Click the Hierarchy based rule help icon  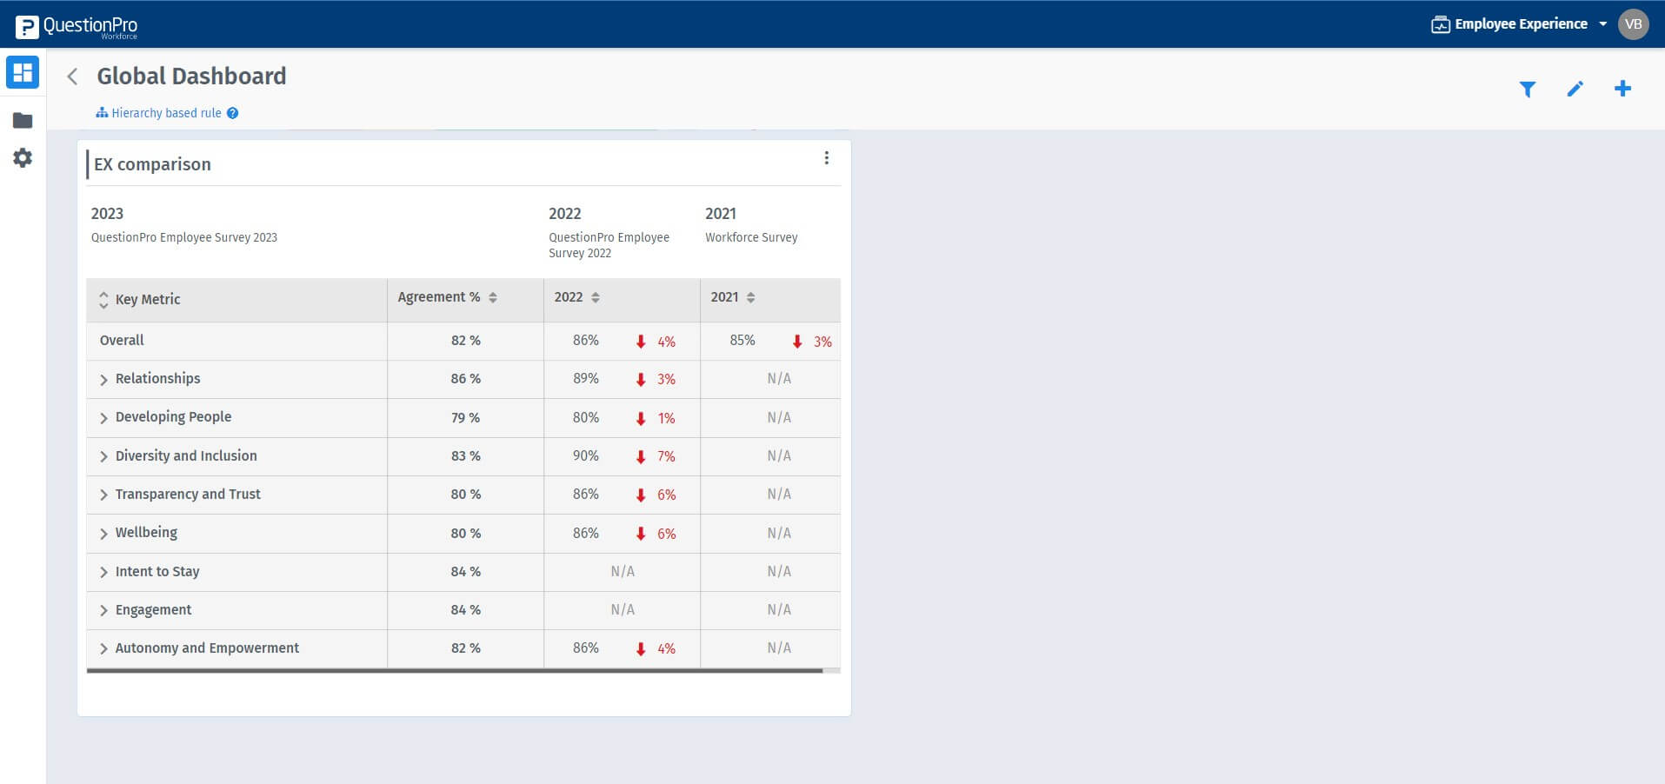click(231, 113)
